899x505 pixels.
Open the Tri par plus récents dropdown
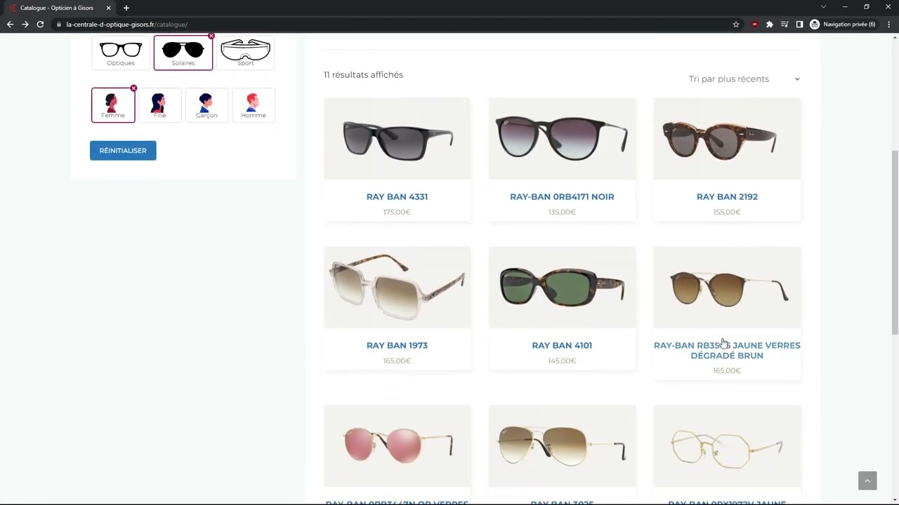click(x=744, y=79)
